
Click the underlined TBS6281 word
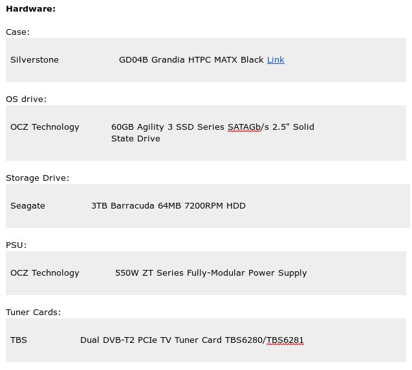coord(285,340)
